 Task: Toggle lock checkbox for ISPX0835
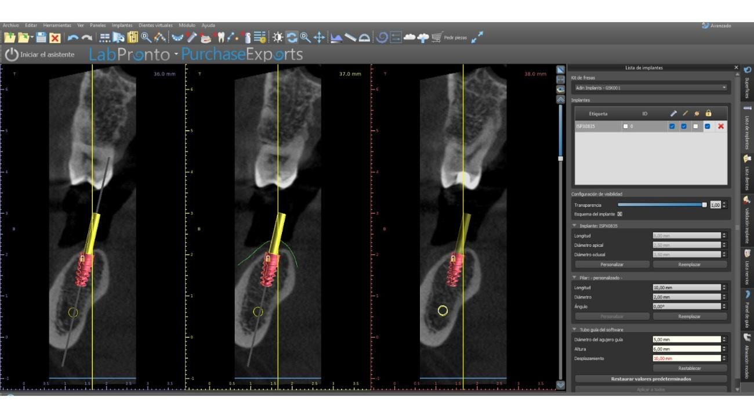[707, 126]
